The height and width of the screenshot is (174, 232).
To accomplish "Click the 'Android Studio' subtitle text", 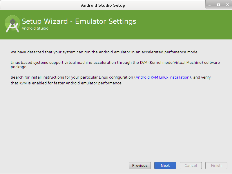I will pos(35,28).
